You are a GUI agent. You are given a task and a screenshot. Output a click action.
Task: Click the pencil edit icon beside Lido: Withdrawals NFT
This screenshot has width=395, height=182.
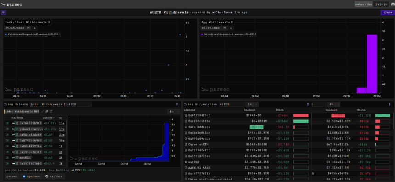pyautogui.click(x=43, y=111)
